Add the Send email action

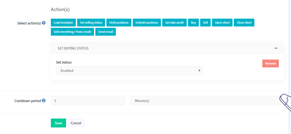coord(106,32)
